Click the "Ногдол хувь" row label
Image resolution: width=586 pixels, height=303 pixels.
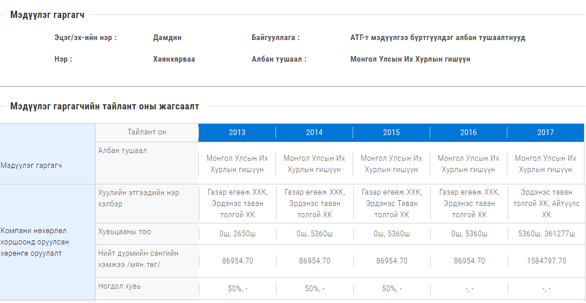(x=119, y=286)
